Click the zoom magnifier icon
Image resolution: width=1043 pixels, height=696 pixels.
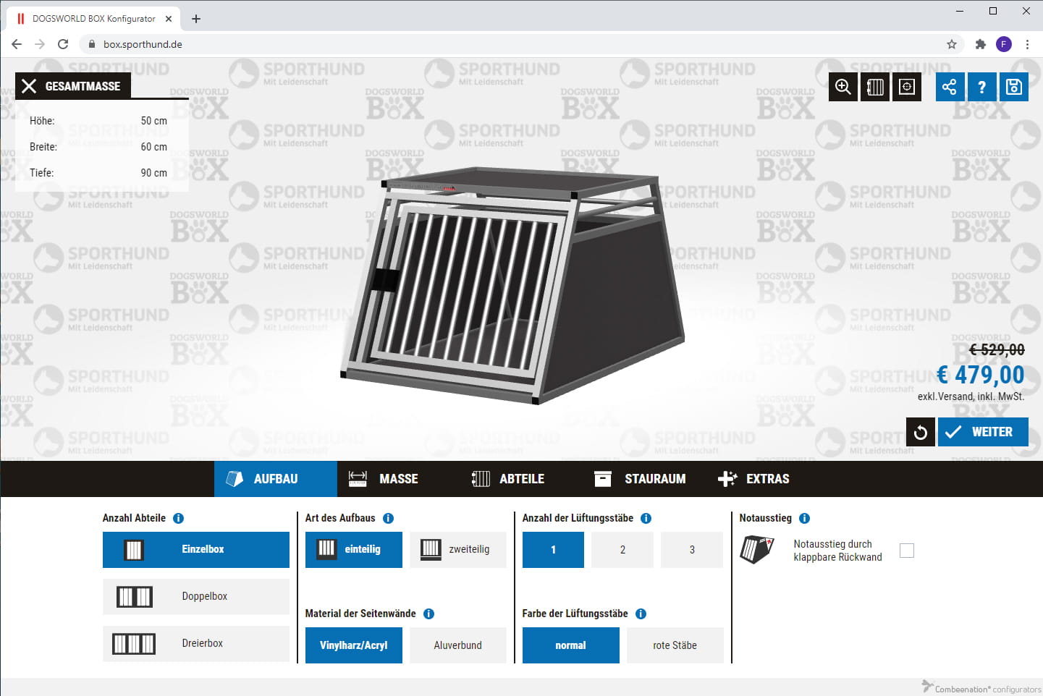click(843, 87)
